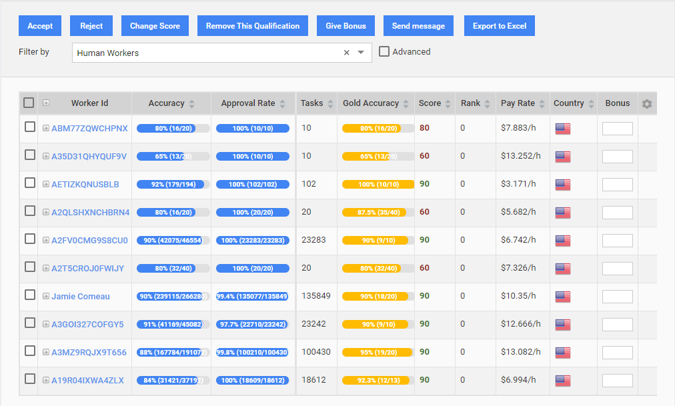Viewport: 675px width, 406px height.
Task: Select checkbox for worker A35D31QHYQUF9V
Action: (x=30, y=155)
